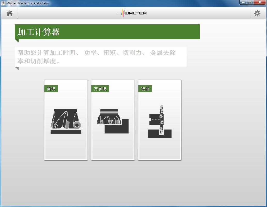Click the green 面铣 label tag
Viewport: 267px width, 207px height.
point(51,88)
